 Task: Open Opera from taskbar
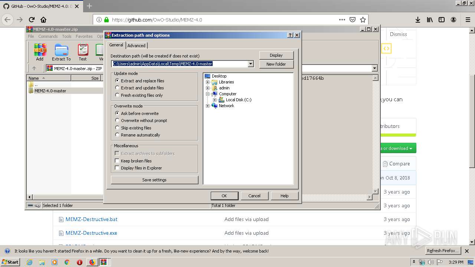coord(79,262)
